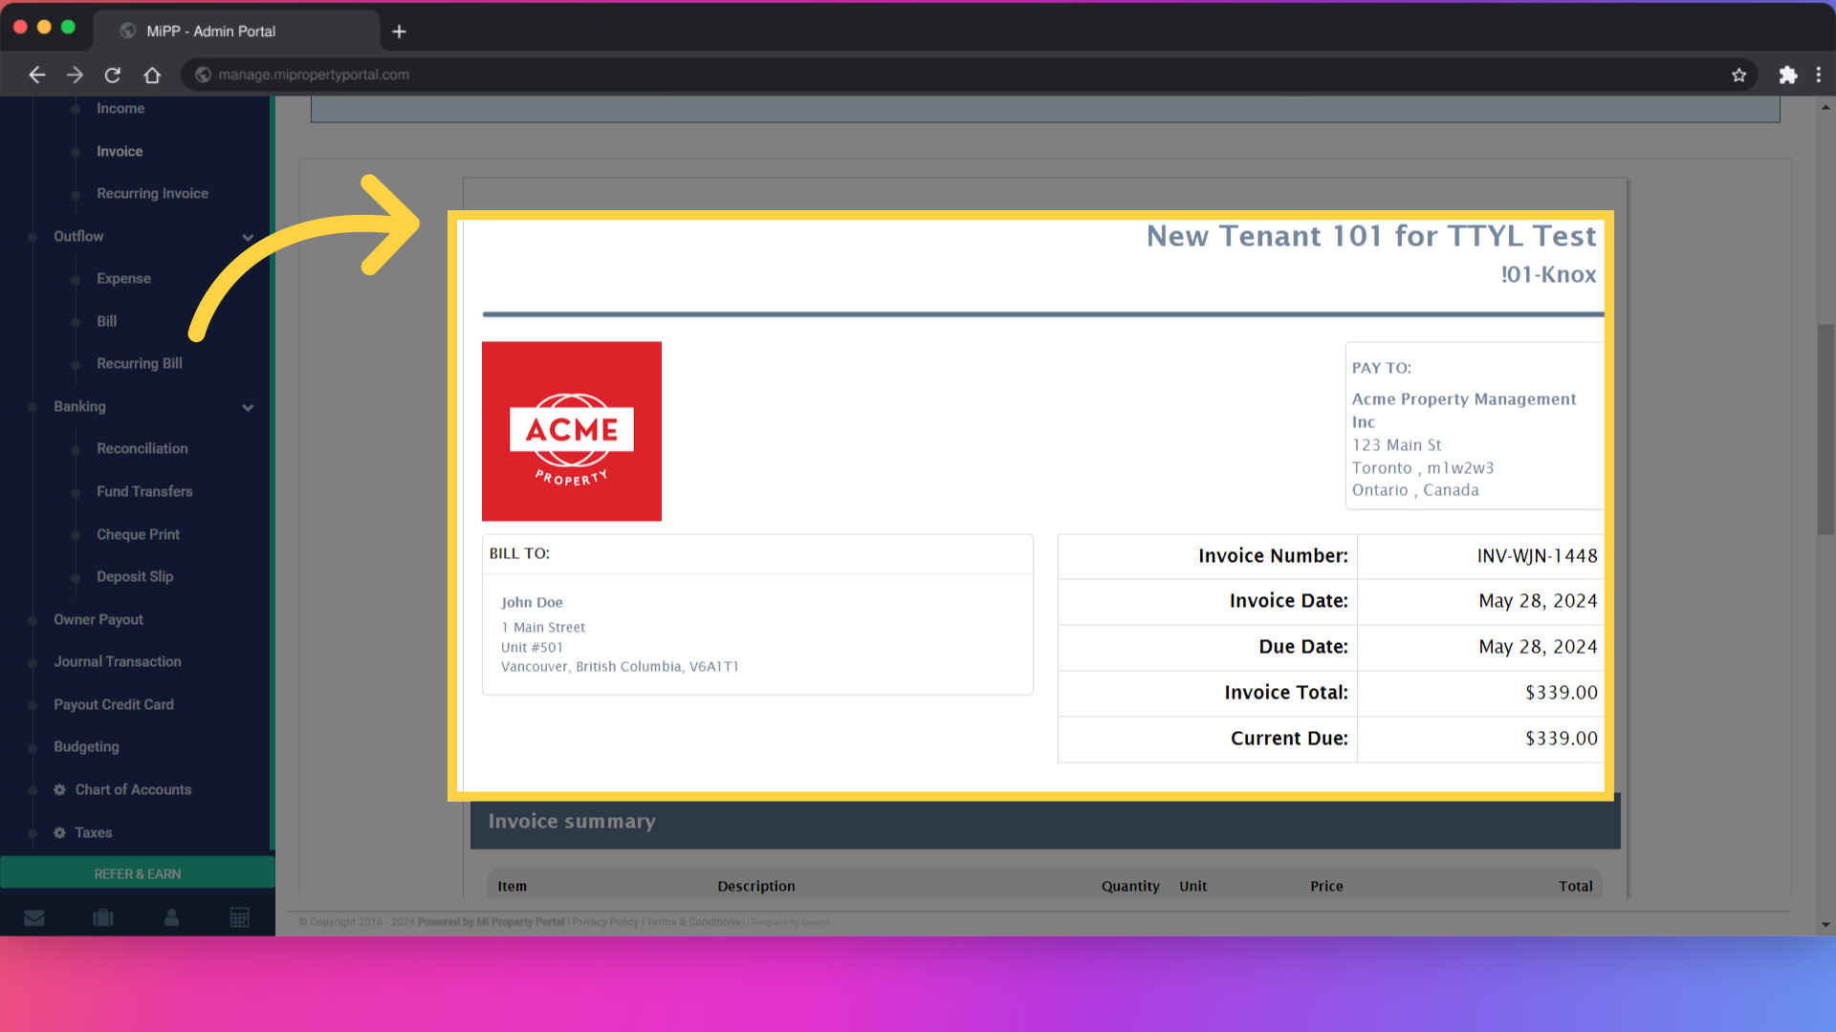Select the MiPP - Admin Portal tab
This screenshot has width=1836, height=1032.
[x=209, y=31]
